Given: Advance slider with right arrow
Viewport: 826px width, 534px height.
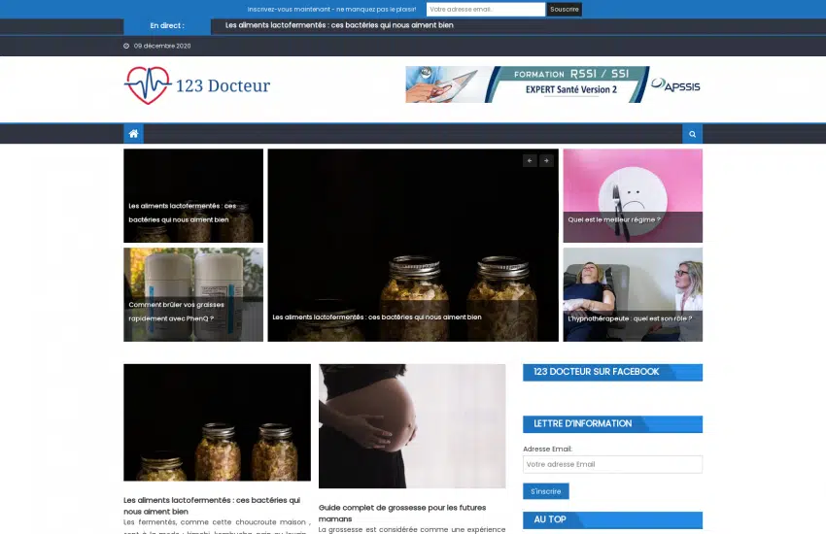Looking at the screenshot, I should click(x=546, y=160).
